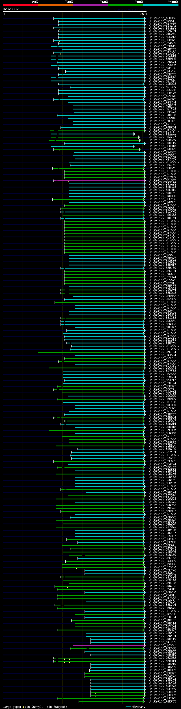
Task: Select the UniRef100_Q5CT24 entry
Action: tap(162, 352)
